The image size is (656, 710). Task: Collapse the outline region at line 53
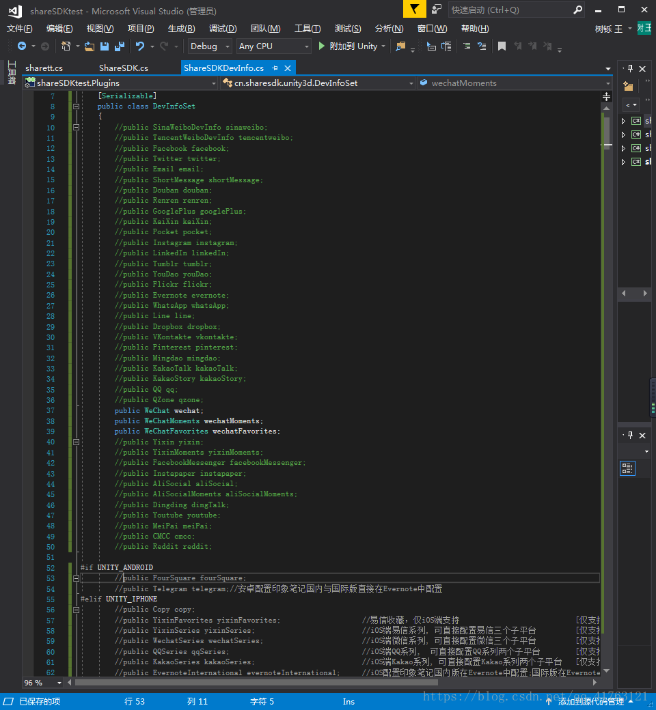(x=76, y=578)
